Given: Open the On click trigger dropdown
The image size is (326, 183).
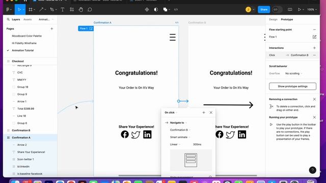Looking at the screenshot, I should coord(171,112).
